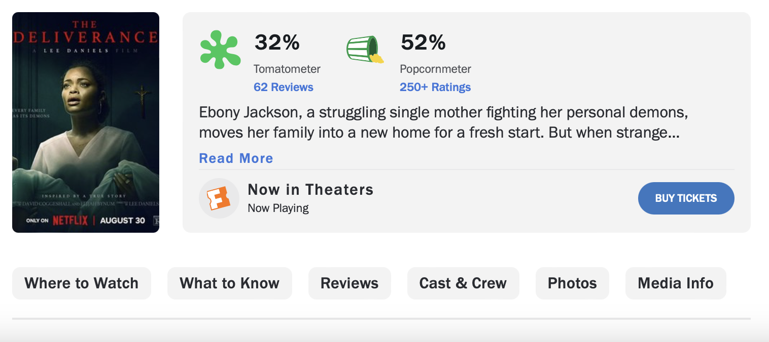
Task: Open The Deliverance movie poster
Action: (x=86, y=122)
